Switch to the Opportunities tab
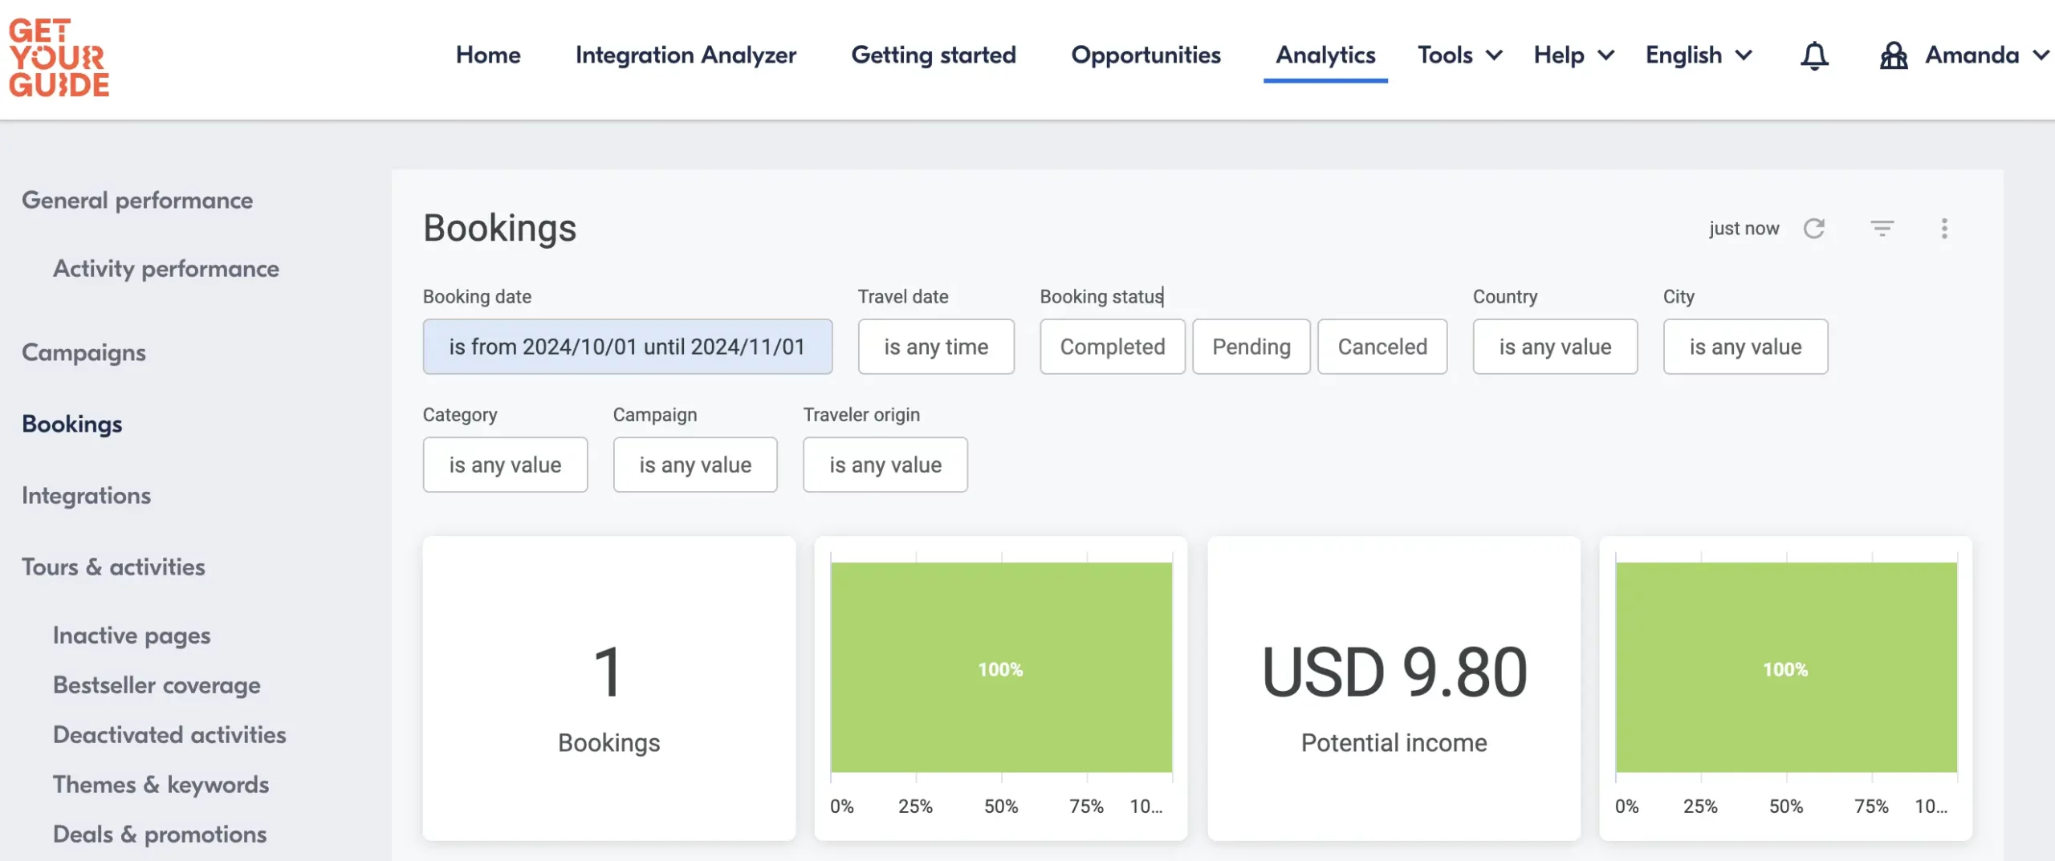The height and width of the screenshot is (861, 2055). [x=1146, y=55]
